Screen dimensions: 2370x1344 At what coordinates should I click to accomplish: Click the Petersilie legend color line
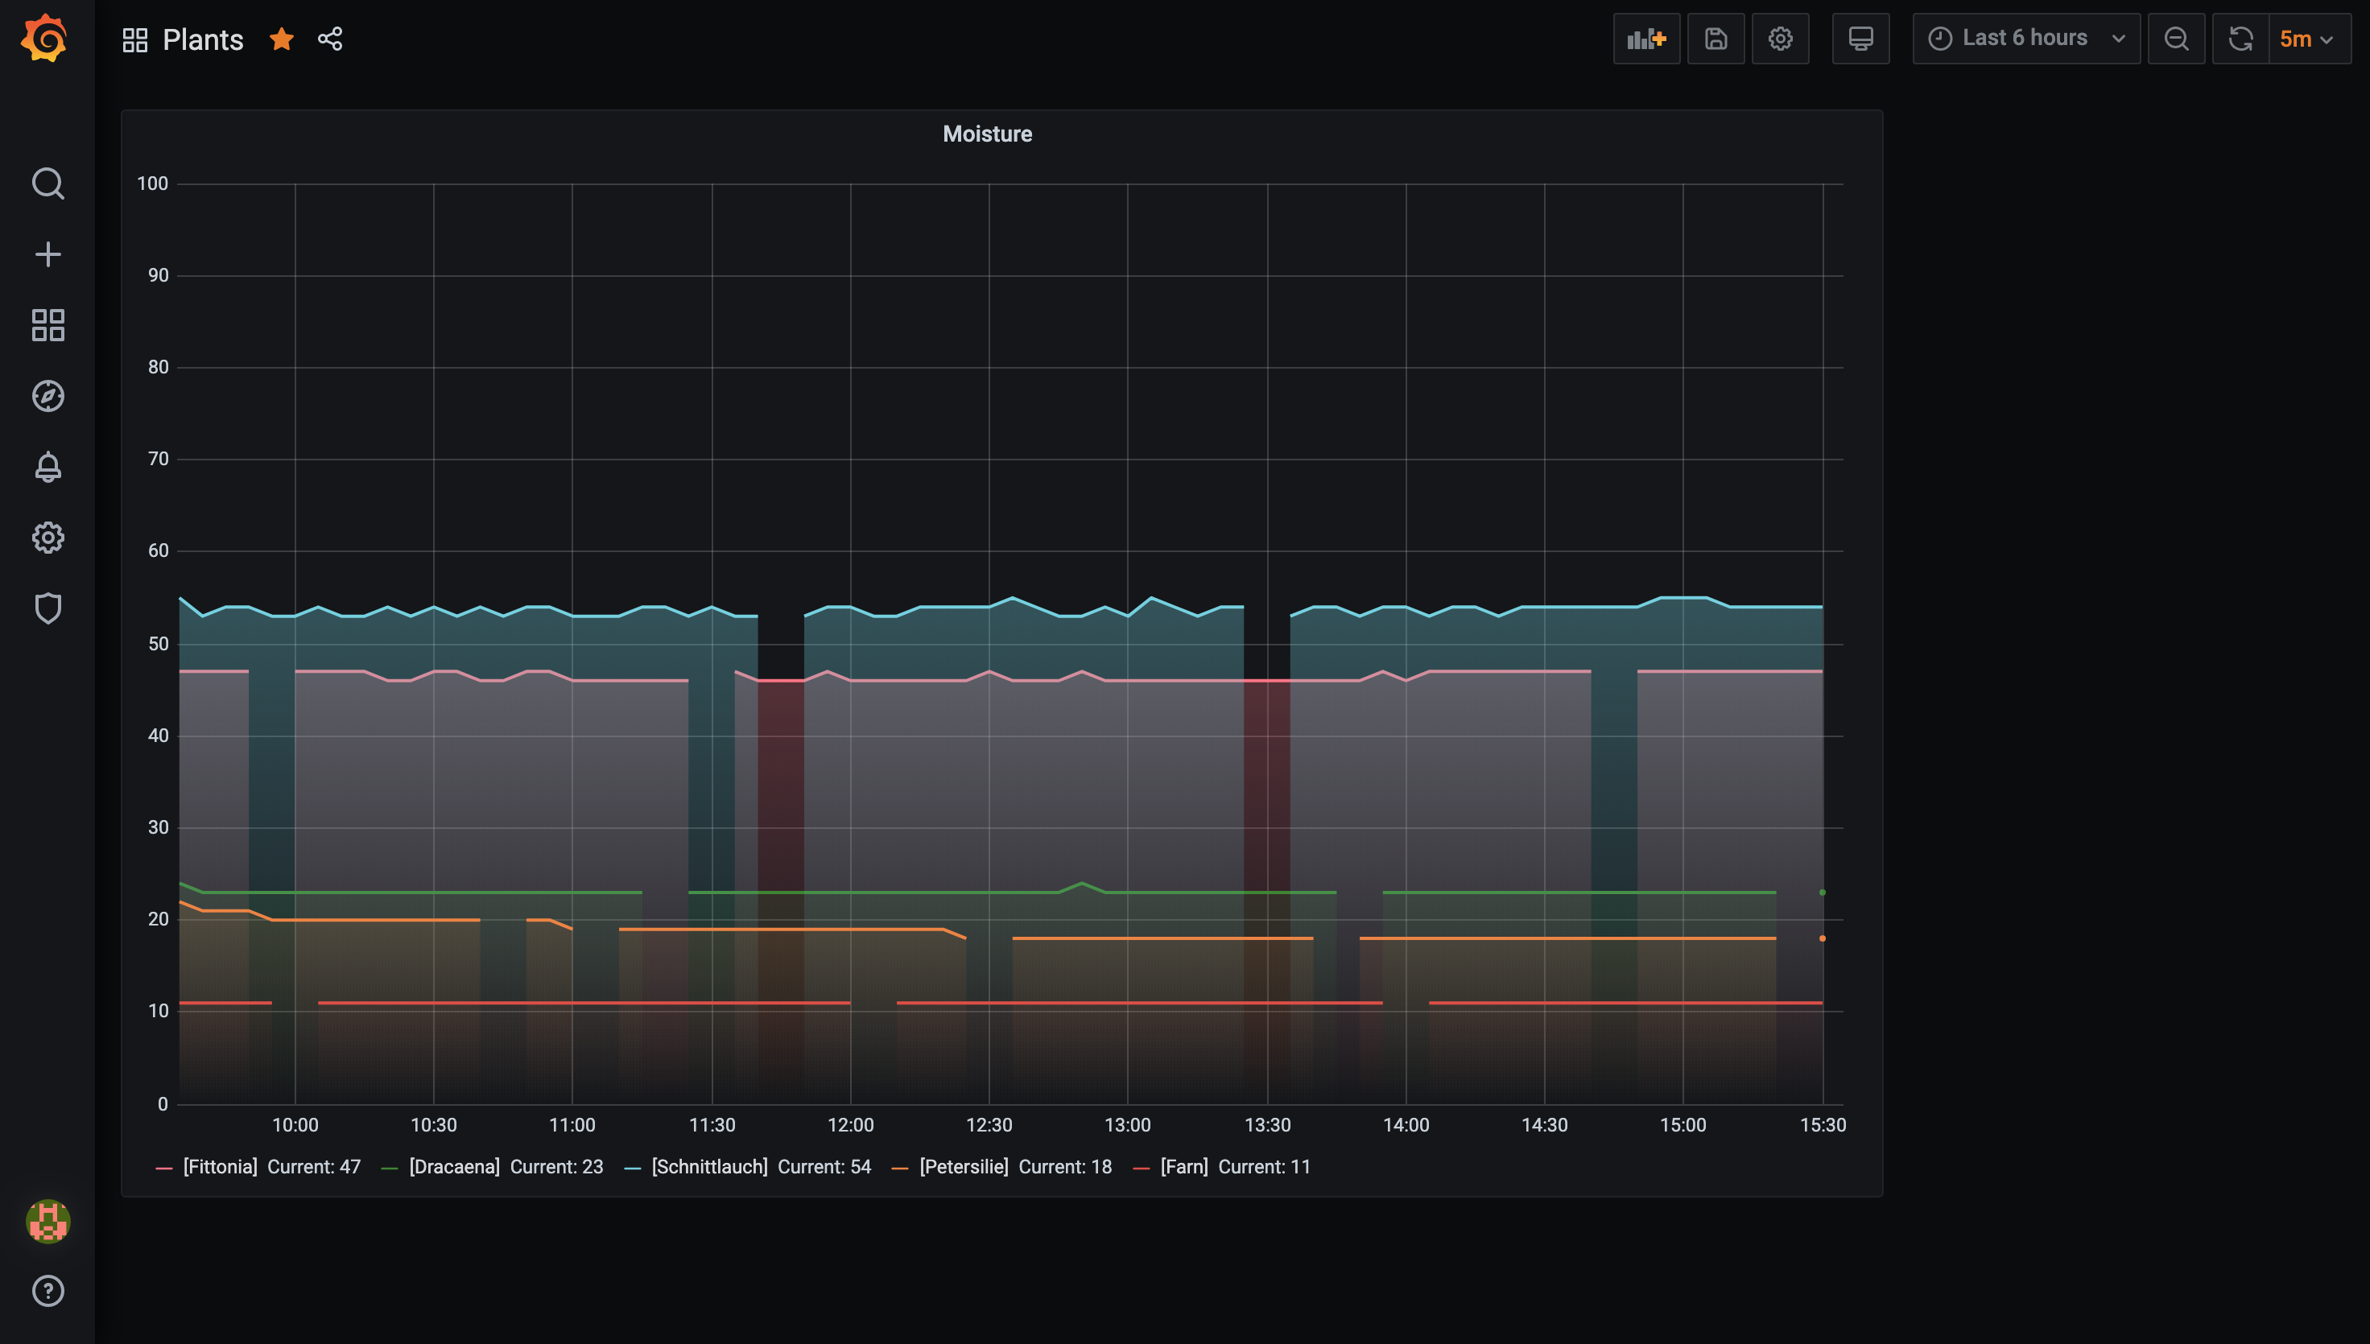[x=899, y=1169]
